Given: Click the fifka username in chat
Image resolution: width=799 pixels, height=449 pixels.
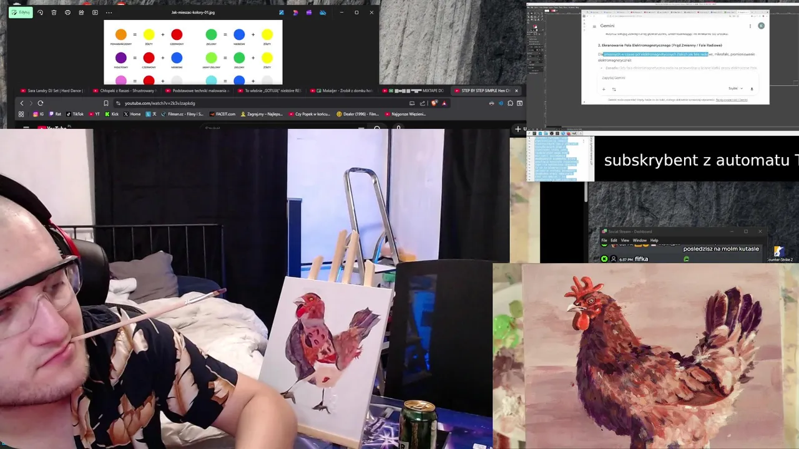Looking at the screenshot, I should click(x=642, y=259).
